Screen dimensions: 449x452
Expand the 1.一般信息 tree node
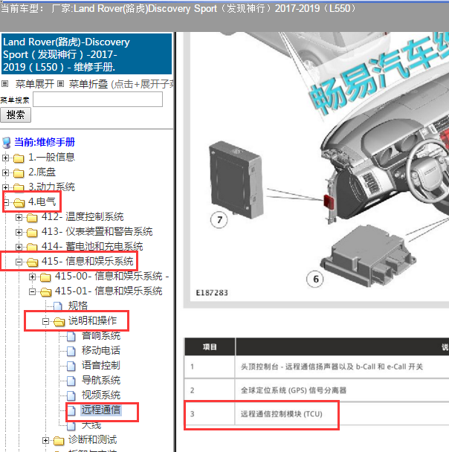pyautogui.click(x=5, y=158)
